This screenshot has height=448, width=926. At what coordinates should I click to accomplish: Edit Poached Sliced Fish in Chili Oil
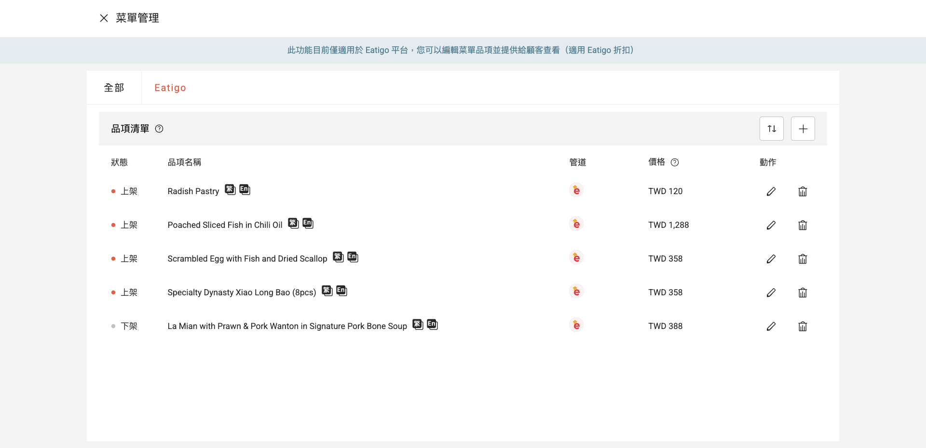[x=771, y=225]
